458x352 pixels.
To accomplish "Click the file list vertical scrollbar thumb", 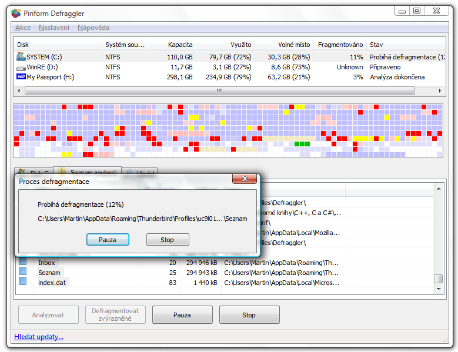I will click(439, 279).
